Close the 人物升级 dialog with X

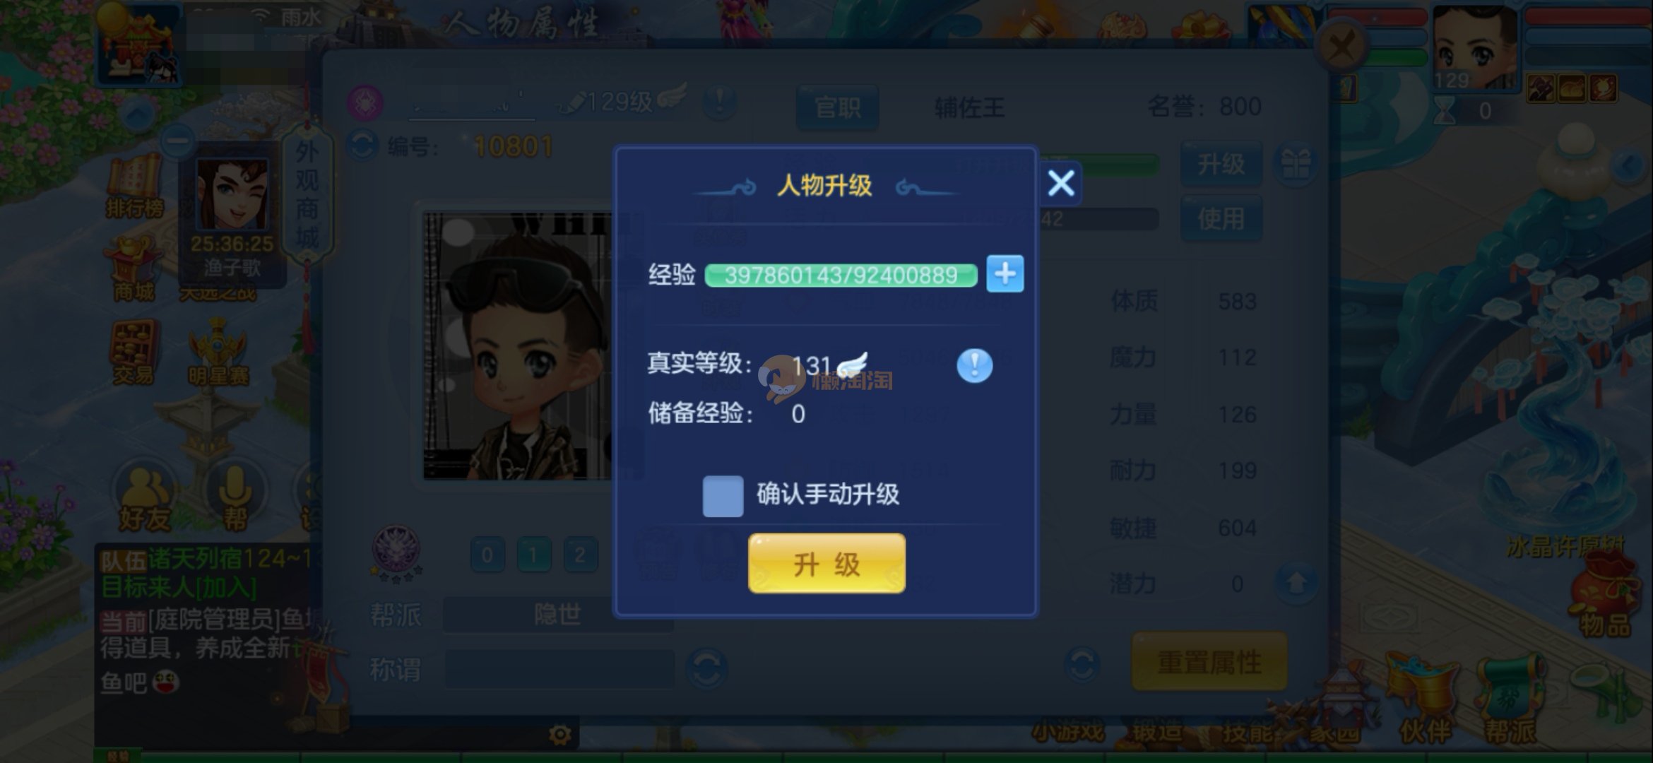[1061, 184]
